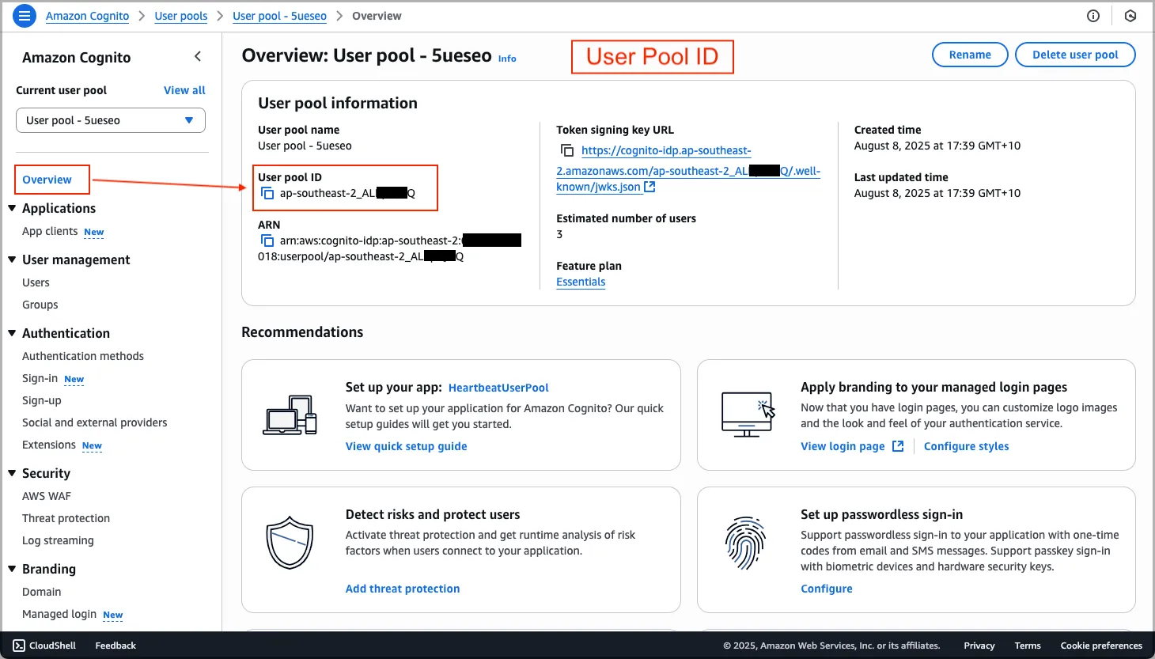Open the hamburger navigation menu
The height and width of the screenshot is (659, 1155).
25,15
